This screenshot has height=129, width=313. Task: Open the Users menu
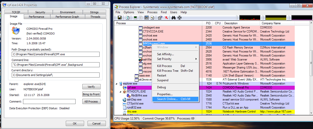174,12
